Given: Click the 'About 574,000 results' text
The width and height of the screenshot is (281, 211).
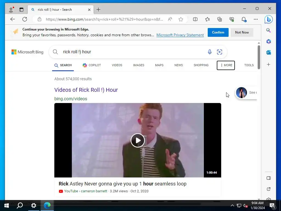Looking at the screenshot, I should pos(73,79).
